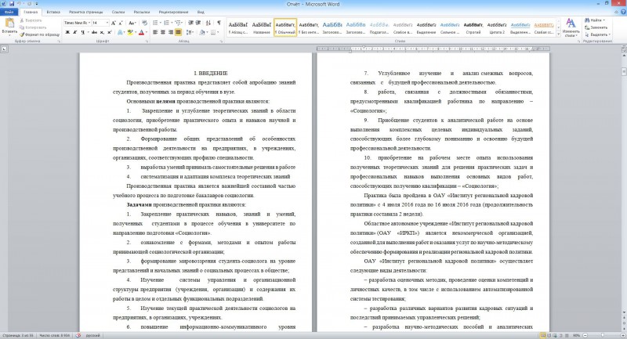Screen dimensions: 627x339
Task: Open the Change Case (Аа) dropdown
Action: coord(132,23)
